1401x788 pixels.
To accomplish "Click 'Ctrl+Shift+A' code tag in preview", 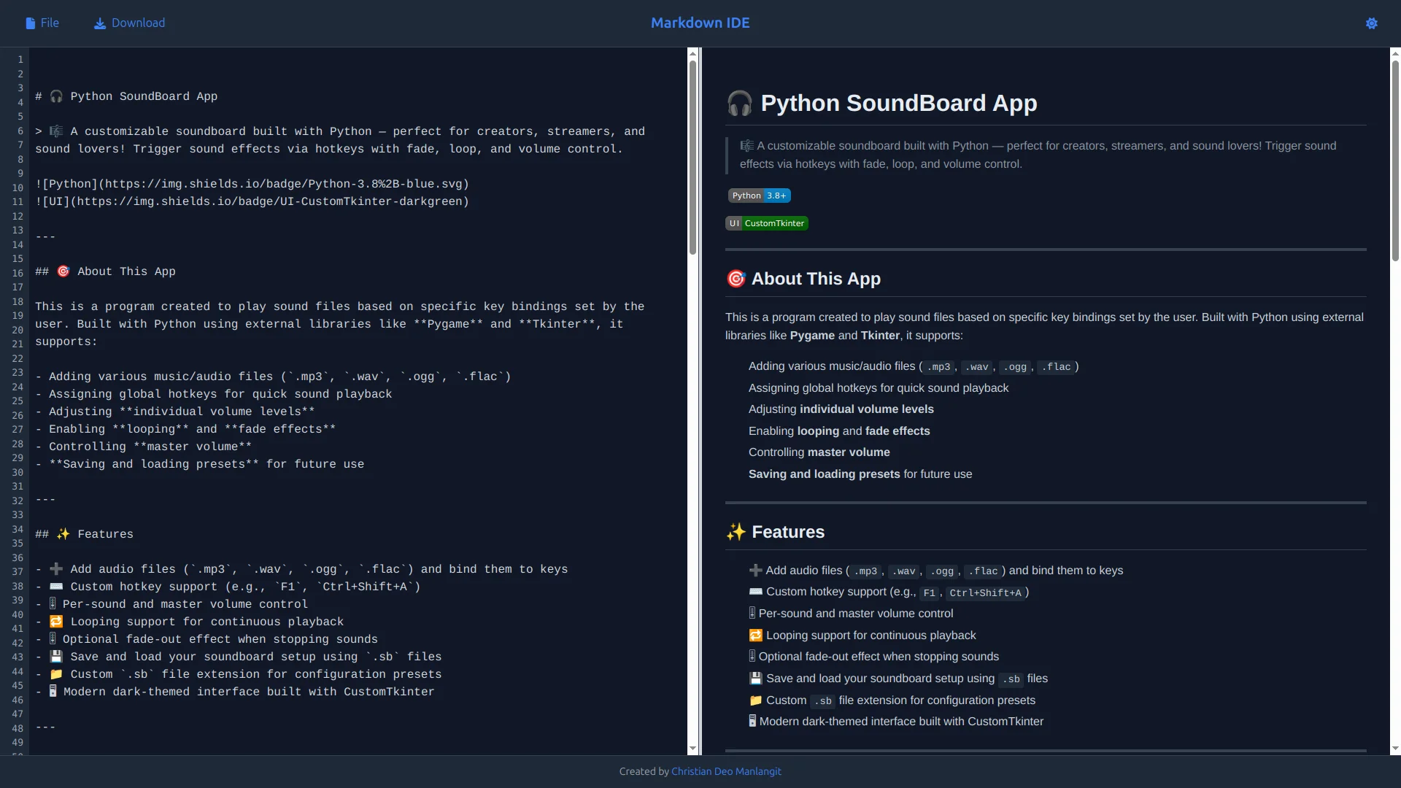I will 985,593.
